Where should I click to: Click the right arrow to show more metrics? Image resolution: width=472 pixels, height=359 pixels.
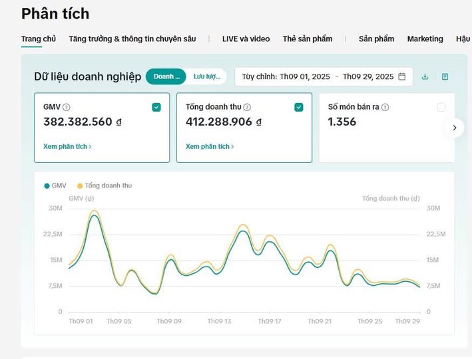(454, 128)
